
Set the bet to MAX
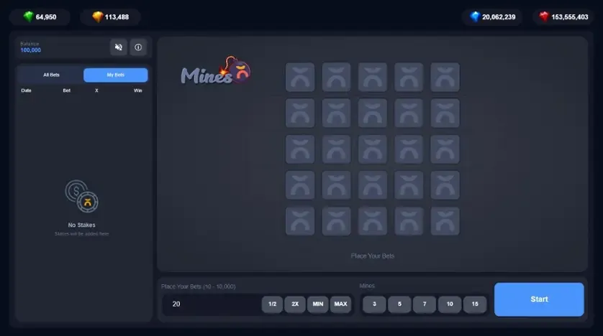[341, 304]
